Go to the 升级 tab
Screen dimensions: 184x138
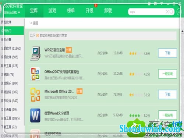click(89, 11)
